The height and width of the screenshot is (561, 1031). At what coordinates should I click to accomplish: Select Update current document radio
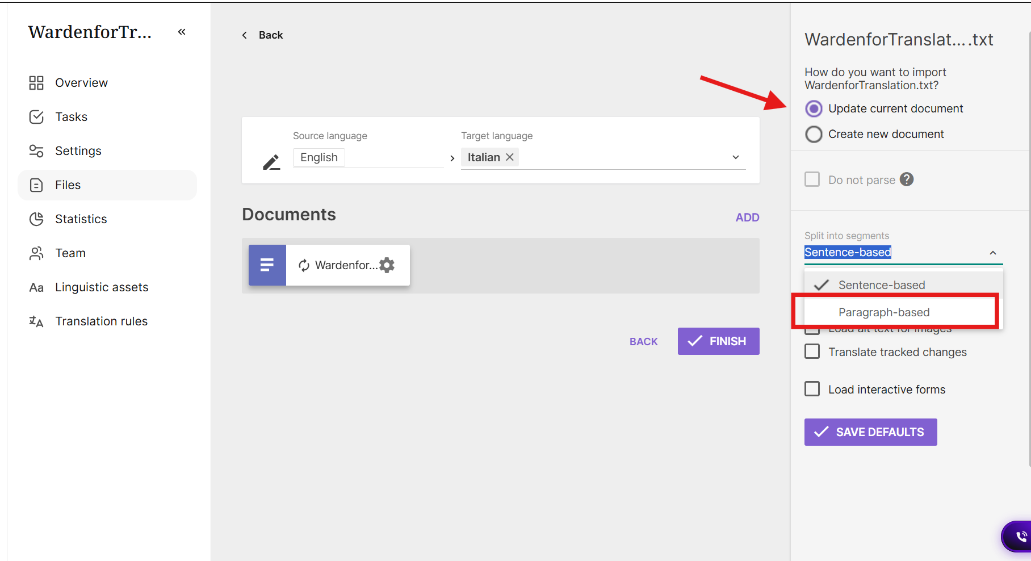coord(814,108)
